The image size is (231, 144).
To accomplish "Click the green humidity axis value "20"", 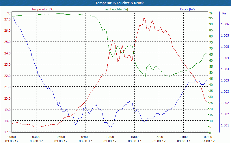I will [211, 109].
